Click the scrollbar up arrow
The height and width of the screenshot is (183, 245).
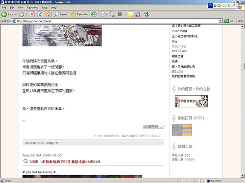[x=243, y=26]
